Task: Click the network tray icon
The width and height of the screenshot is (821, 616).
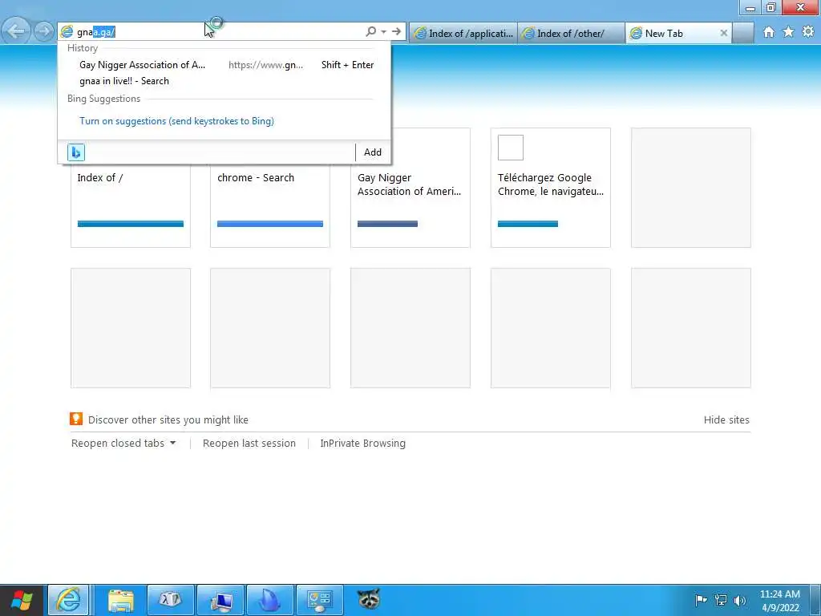Action: [x=721, y=600]
